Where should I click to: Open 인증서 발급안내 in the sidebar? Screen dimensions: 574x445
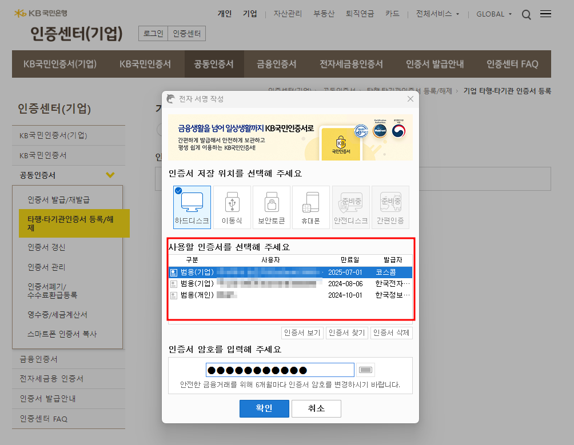(69, 399)
